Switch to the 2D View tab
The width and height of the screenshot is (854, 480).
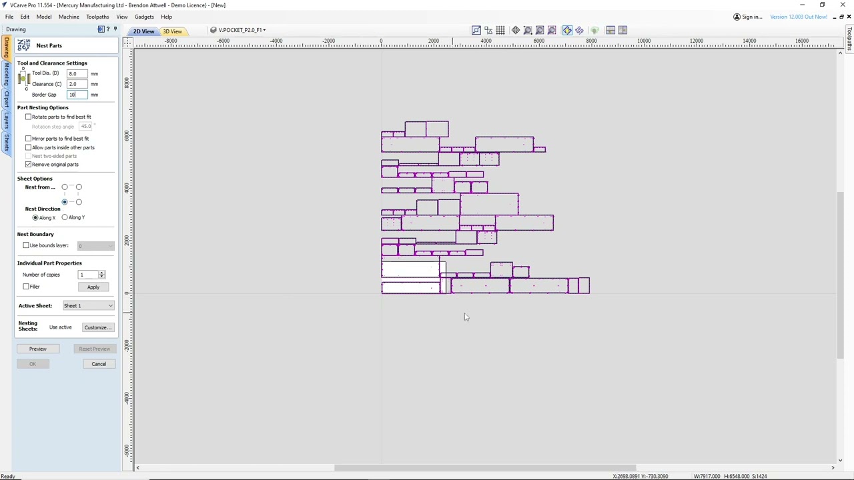pyautogui.click(x=143, y=31)
